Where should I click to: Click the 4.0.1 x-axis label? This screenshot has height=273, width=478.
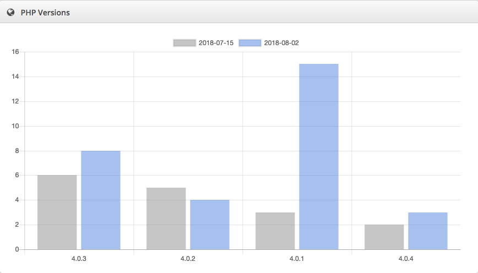tap(297, 259)
